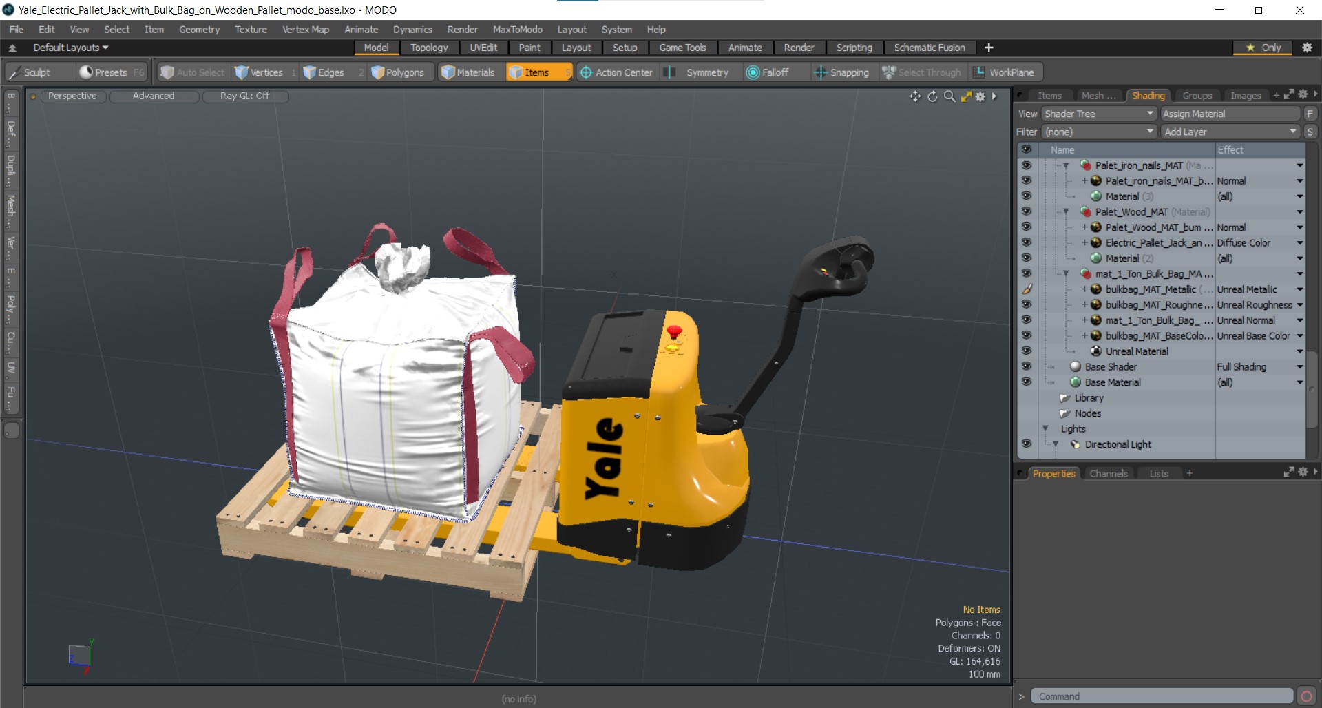
Task: Collapse the mat_1_Ton_Bulk_Bag_MAT group
Action: point(1066,273)
